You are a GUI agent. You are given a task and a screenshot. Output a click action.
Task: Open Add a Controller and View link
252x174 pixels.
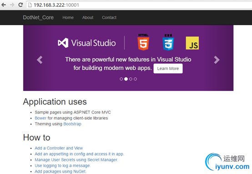coord(59,148)
